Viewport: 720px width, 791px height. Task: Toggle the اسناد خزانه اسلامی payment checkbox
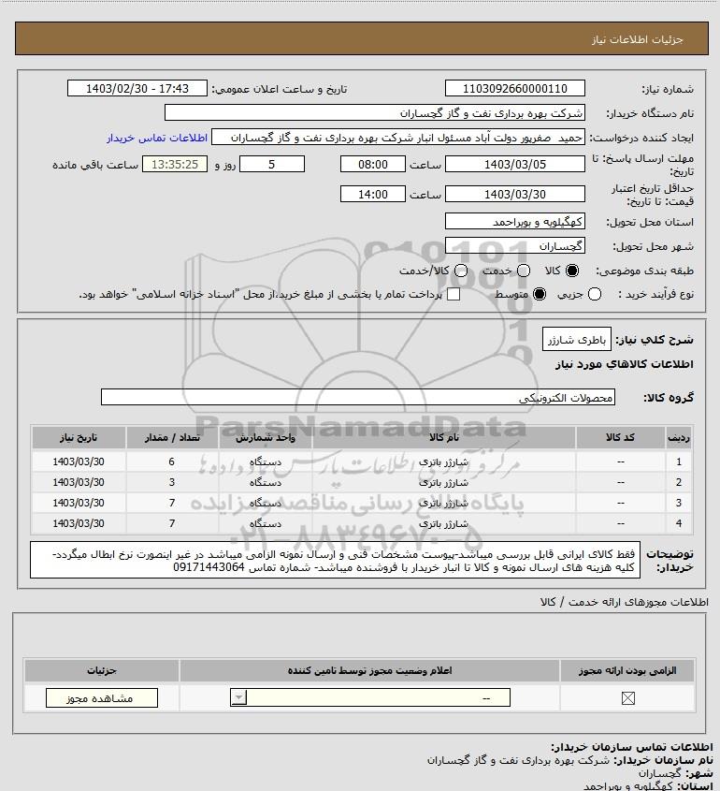tap(454, 294)
